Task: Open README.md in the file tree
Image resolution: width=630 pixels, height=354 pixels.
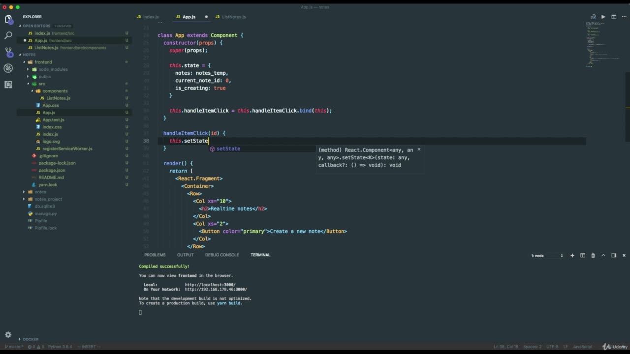Action: click(51, 177)
